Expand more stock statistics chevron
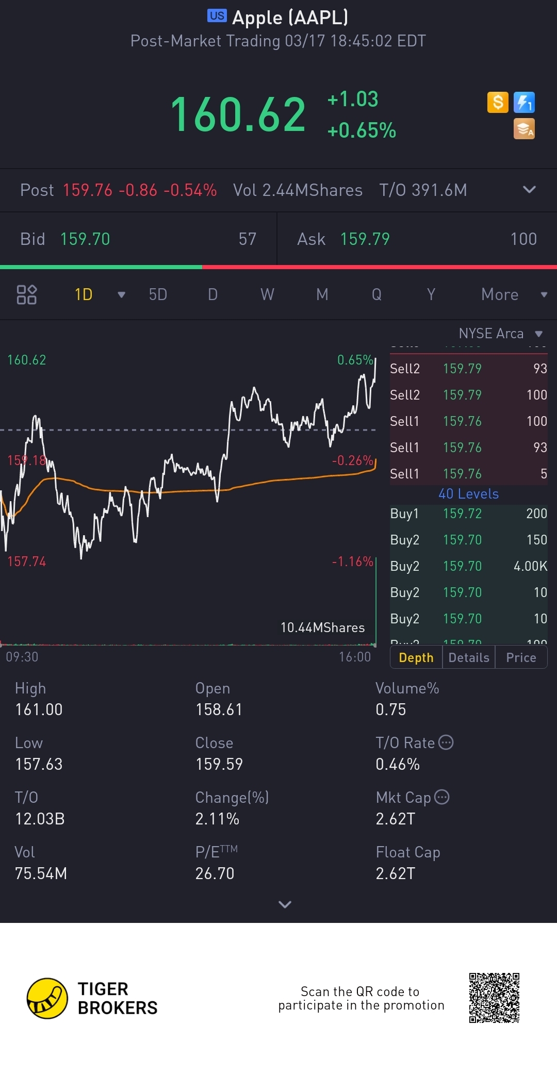 coord(285,904)
